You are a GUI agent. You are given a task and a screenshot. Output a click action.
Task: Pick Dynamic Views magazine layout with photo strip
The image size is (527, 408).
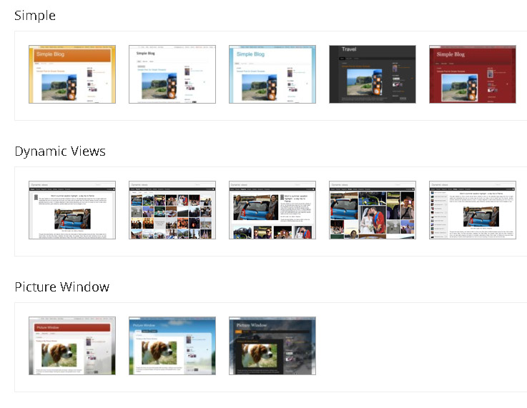[272, 210]
